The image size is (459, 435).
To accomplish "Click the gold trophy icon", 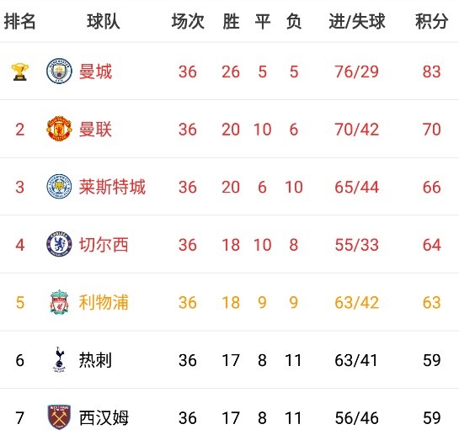I will point(19,72).
